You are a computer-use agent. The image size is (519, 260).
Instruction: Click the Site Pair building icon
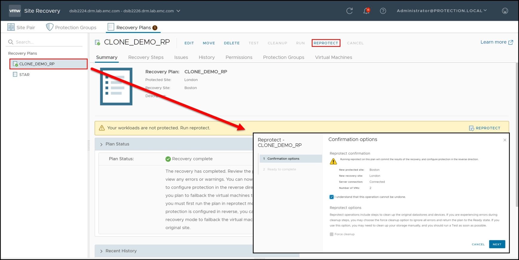click(11, 27)
